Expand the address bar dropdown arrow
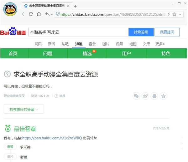 (180, 15)
